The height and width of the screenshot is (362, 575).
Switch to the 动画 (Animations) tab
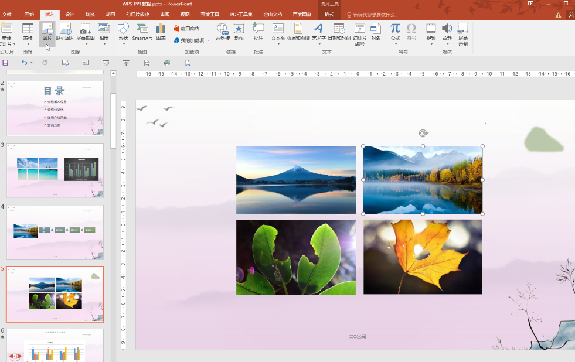[x=110, y=15]
